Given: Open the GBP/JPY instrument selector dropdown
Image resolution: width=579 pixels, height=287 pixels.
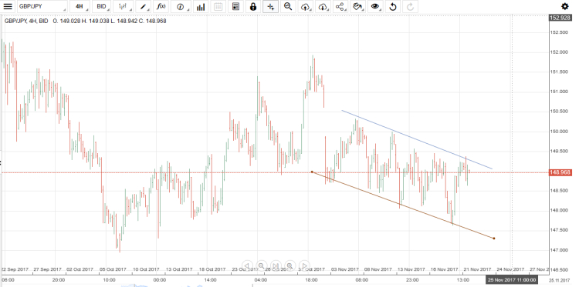Looking at the screenshot, I should pyautogui.click(x=42, y=7).
